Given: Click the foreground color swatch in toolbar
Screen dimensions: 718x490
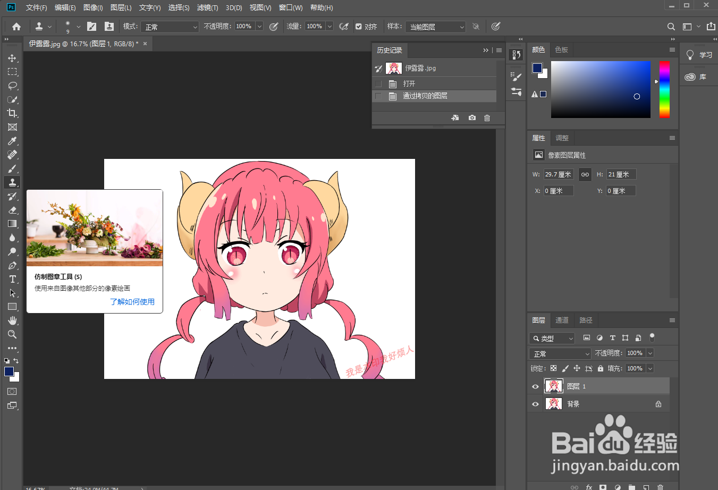Looking at the screenshot, I should point(9,371).
